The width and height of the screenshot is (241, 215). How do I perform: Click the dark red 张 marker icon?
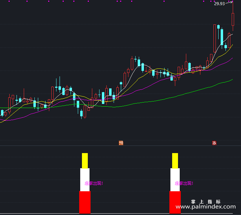point(214,143)
